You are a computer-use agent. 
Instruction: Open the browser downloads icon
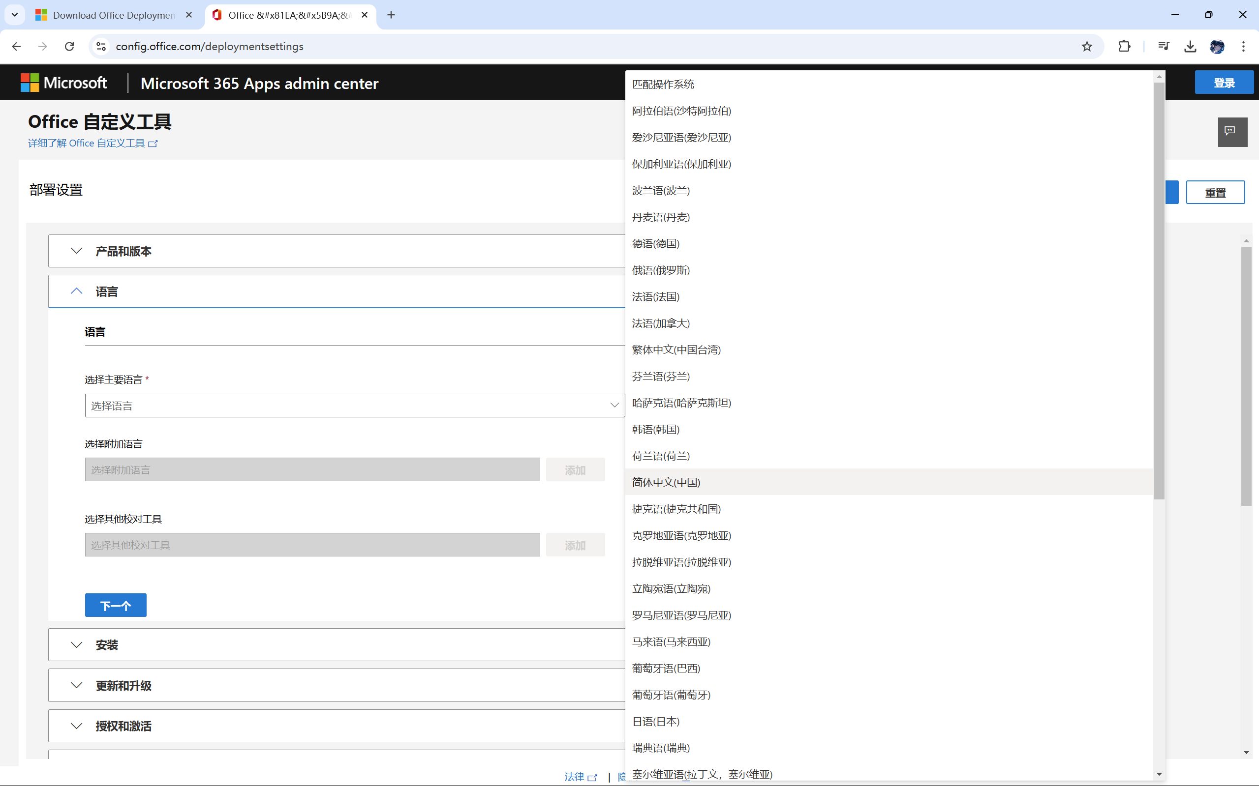[1190, 46]
